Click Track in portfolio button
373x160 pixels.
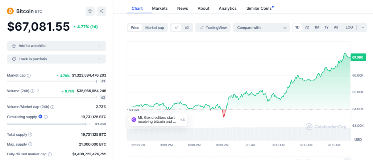pos(57,59)
